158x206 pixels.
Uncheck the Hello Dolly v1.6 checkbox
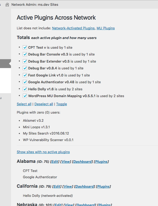25,89
